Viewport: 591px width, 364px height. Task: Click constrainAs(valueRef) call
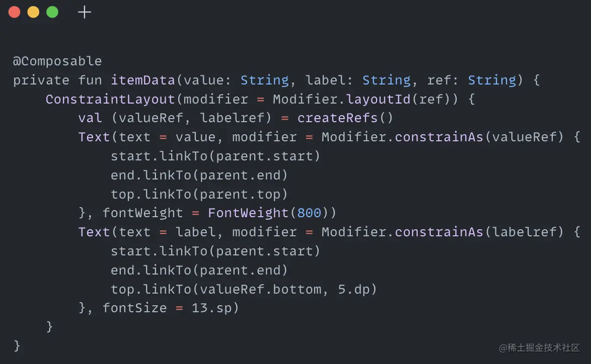click(x=479, y=137)
